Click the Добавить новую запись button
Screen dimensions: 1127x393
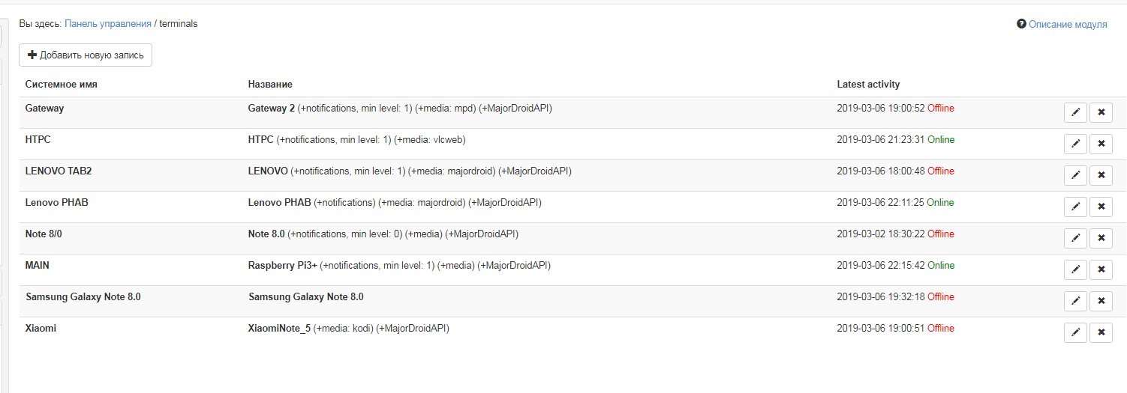[x=86, y=55]
